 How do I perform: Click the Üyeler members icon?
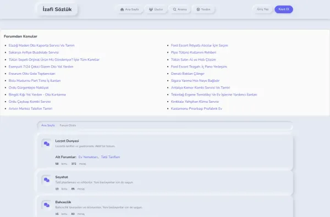coord(151,9)
